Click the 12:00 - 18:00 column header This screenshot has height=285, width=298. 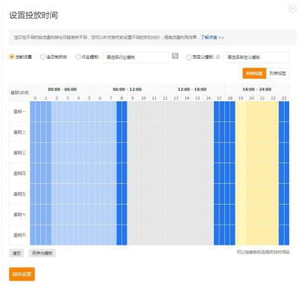[x=192, y=89]
